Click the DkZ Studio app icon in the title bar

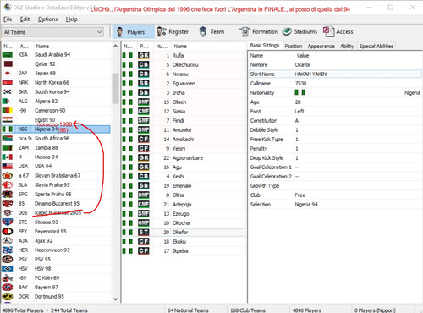8,8
